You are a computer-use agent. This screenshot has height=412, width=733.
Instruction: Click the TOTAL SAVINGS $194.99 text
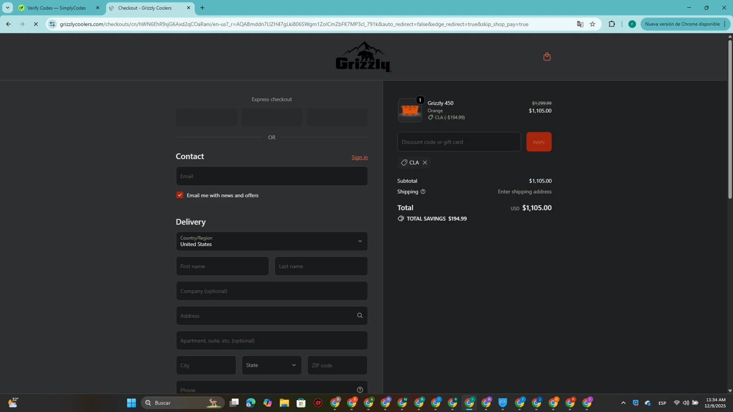click(x=436, y=219)
